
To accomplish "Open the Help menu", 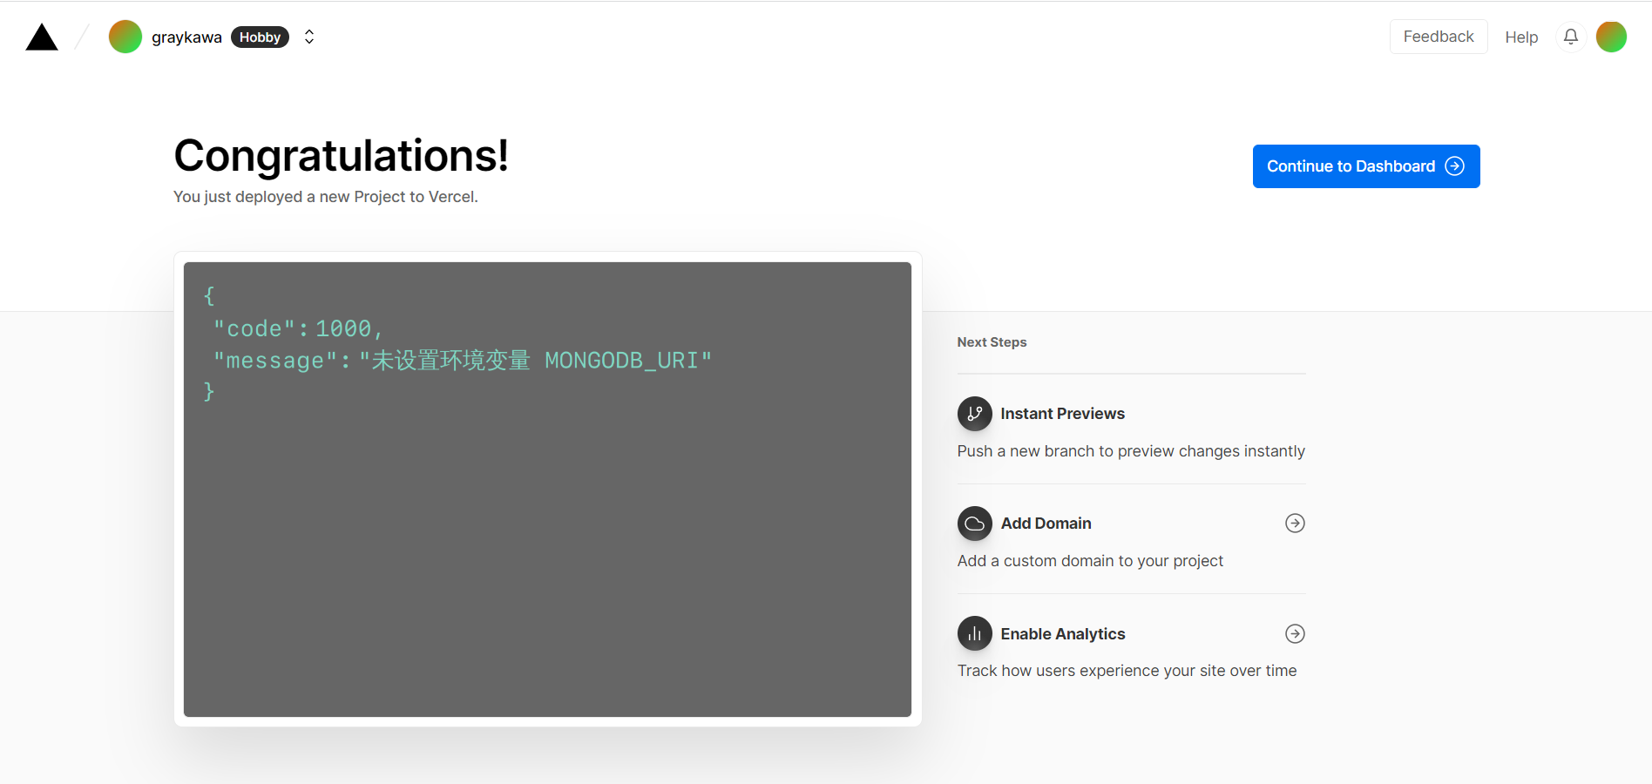I will [1521, 37].
